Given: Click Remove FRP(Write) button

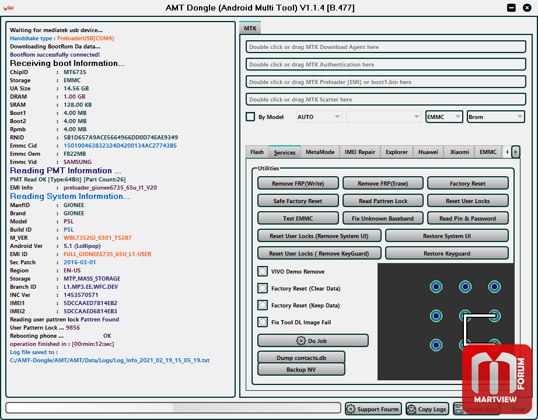Looking at the screenshot, I should pos(298,183).
